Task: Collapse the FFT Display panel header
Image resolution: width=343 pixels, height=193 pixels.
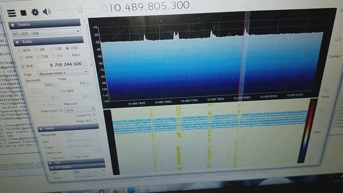Action: tap(77, 167)
